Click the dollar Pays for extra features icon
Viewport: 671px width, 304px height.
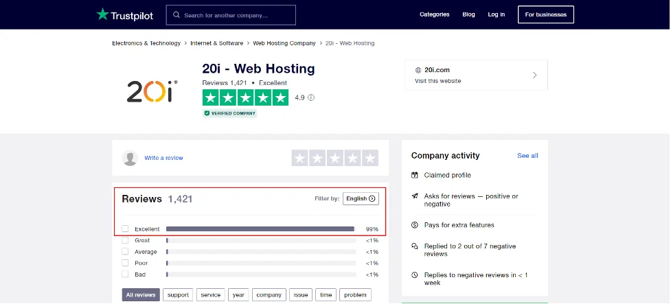pyautogui.click(x=414, y=225)
